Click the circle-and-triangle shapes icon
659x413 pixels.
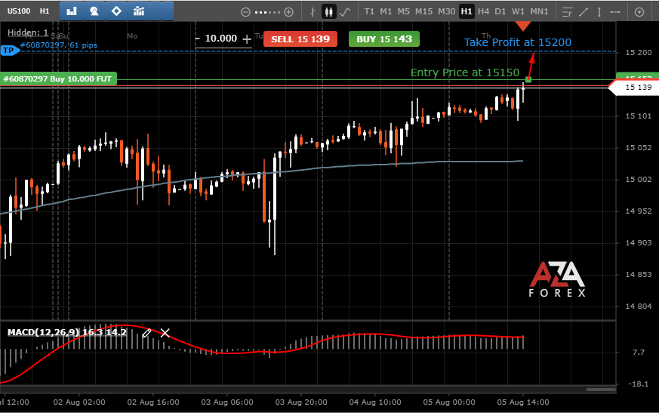pos(94,11)
